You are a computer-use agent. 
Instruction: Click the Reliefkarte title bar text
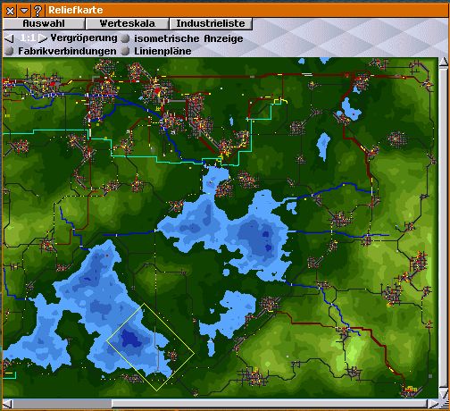[76, 10]
